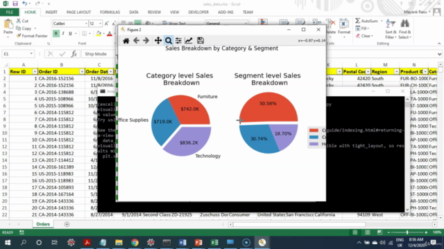Open Chrome from the taskbar

[x=135, y=243]
